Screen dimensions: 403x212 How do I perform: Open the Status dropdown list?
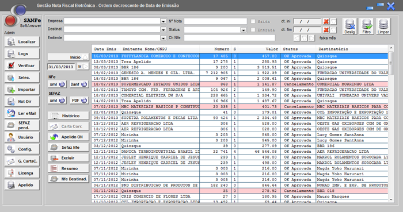pos(244,30)
